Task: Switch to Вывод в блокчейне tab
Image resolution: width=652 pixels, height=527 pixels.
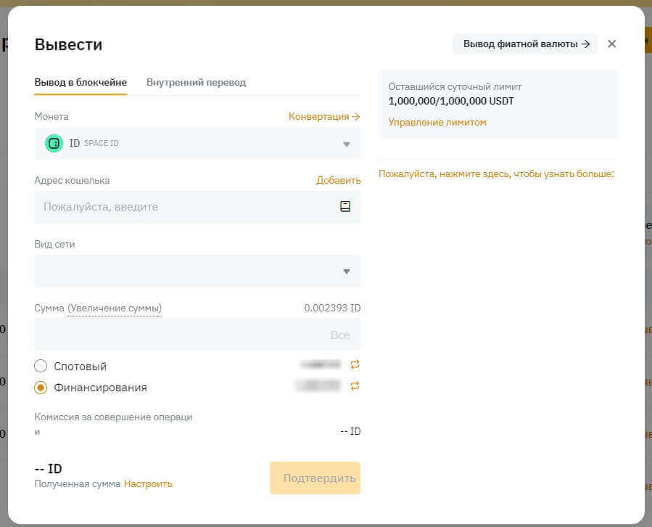Action: [81, 82]
